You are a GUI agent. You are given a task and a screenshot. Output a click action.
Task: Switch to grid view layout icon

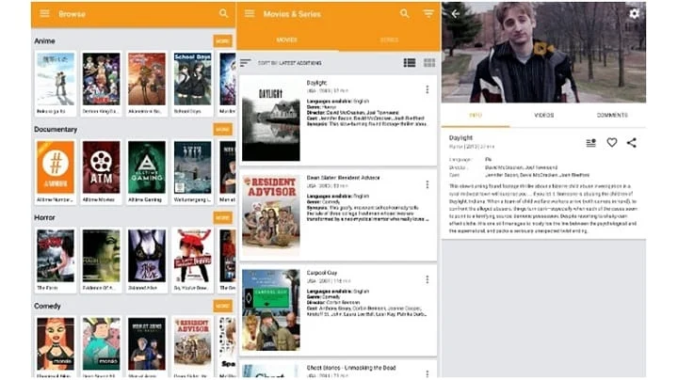429,63
